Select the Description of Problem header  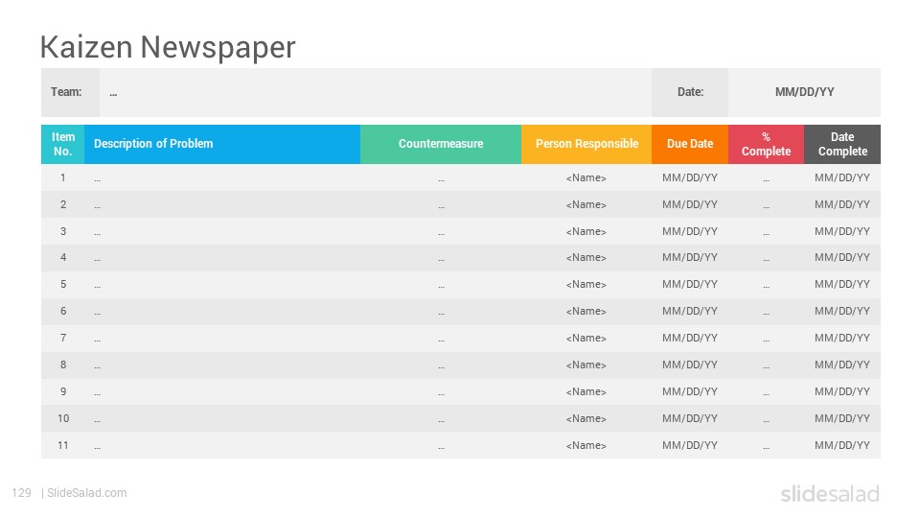pyautogui.click(x=222, y=144)
